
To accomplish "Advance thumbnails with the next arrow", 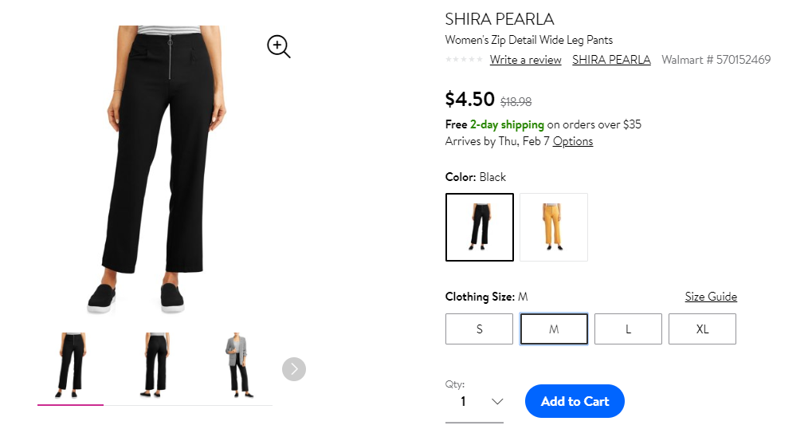I will (x=293, y=369).
